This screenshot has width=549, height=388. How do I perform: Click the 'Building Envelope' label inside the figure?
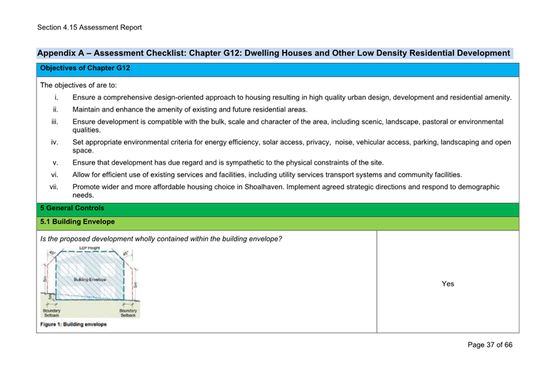[90, 280]
